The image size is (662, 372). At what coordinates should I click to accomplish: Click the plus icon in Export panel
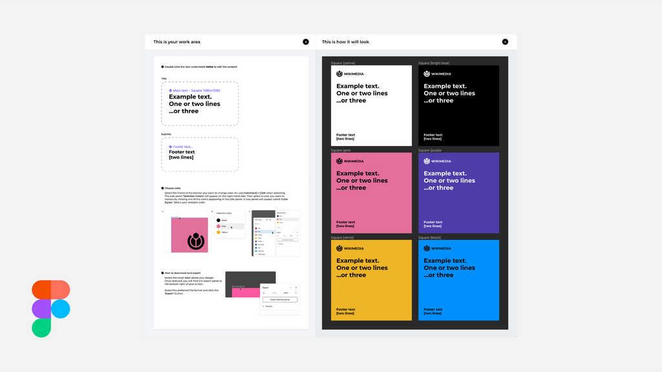296,287
